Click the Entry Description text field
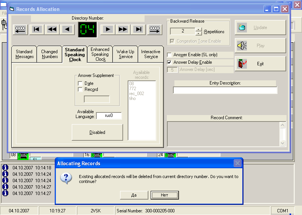The height and width of the screenshot is (215, 302). [x=225, y=90]
